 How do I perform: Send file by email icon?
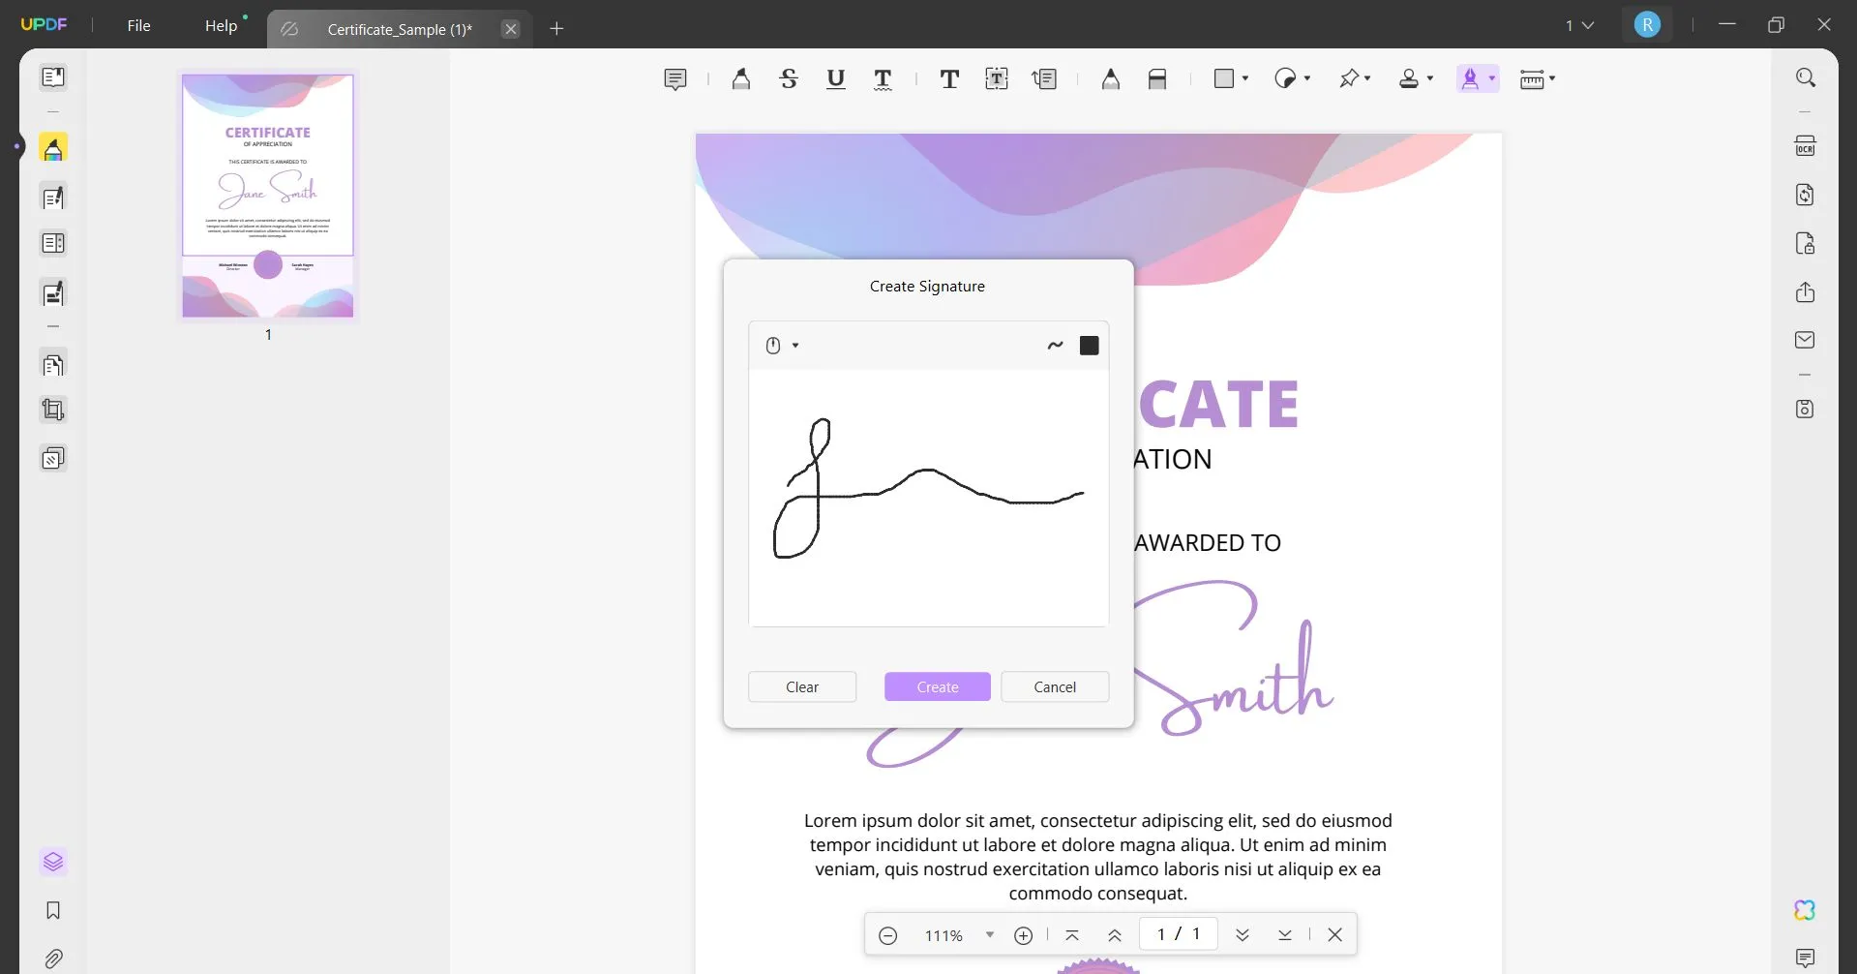pos(1805,340)
